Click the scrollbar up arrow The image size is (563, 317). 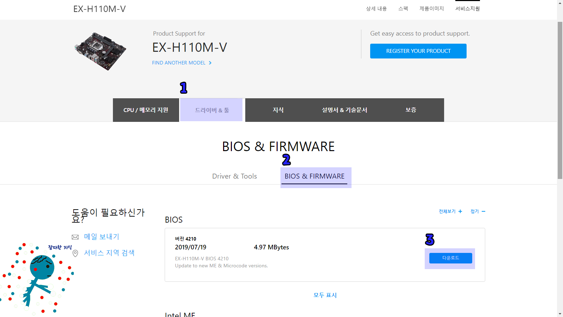coord(560,3)
